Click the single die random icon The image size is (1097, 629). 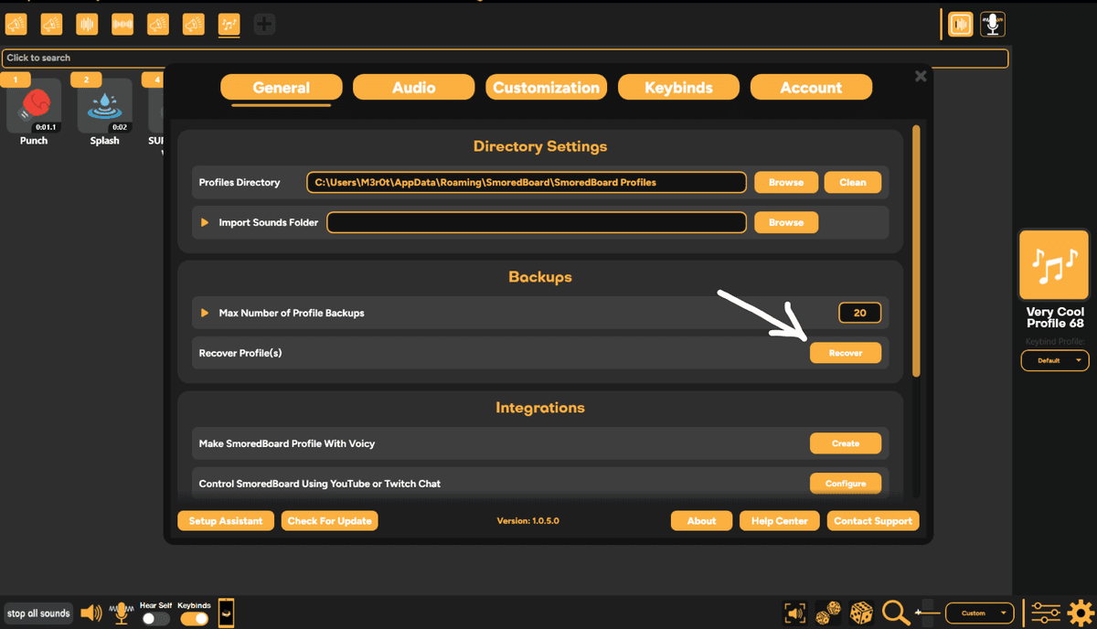[x=861, y=613]
